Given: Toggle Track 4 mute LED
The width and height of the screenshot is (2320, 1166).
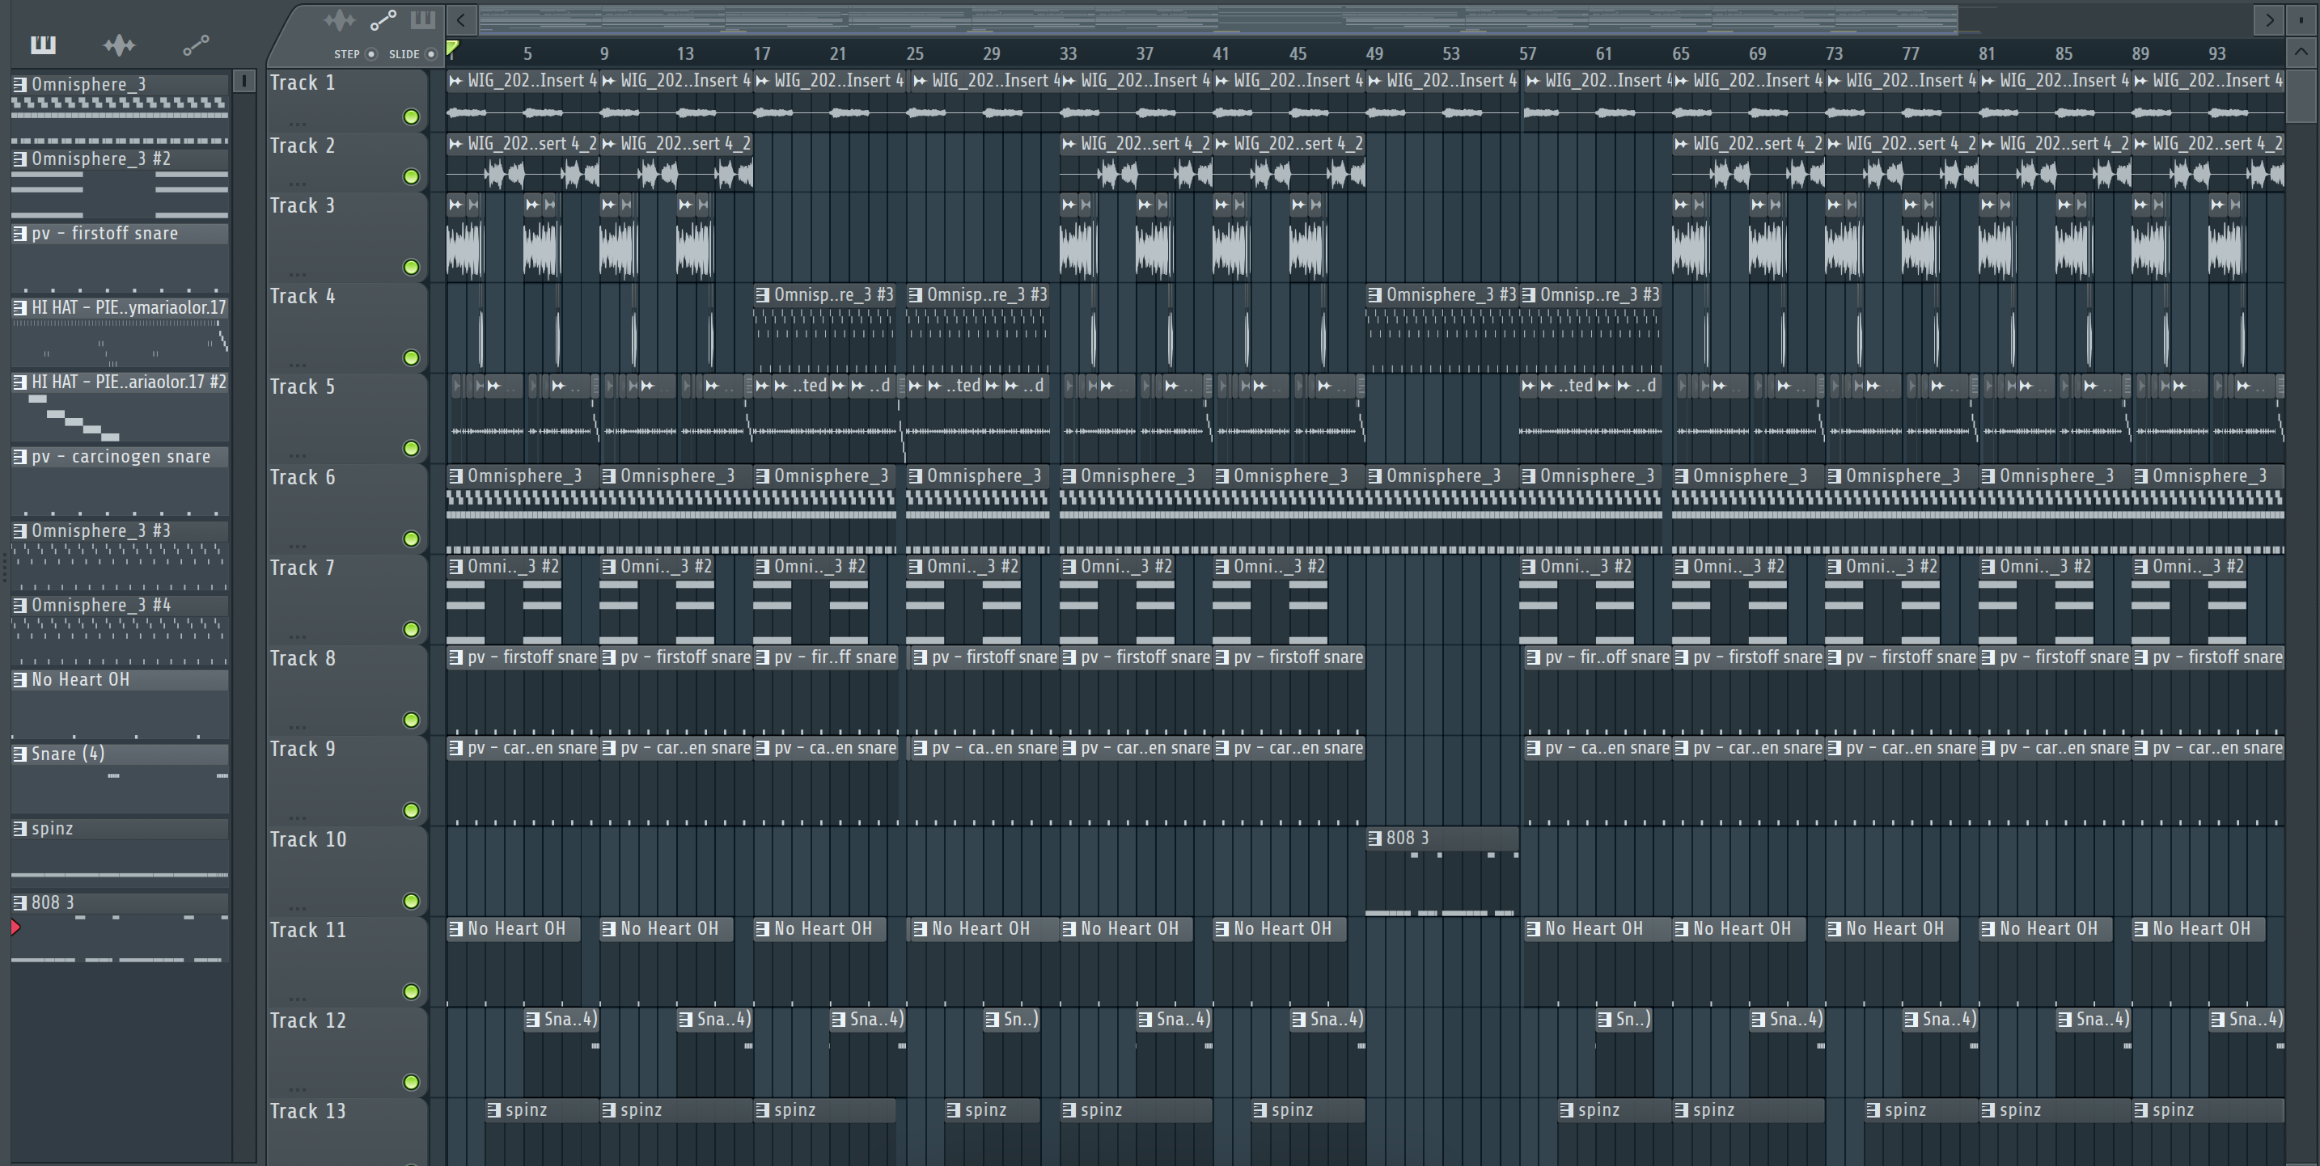Looking at the screenshot, I should pos(411,357).
